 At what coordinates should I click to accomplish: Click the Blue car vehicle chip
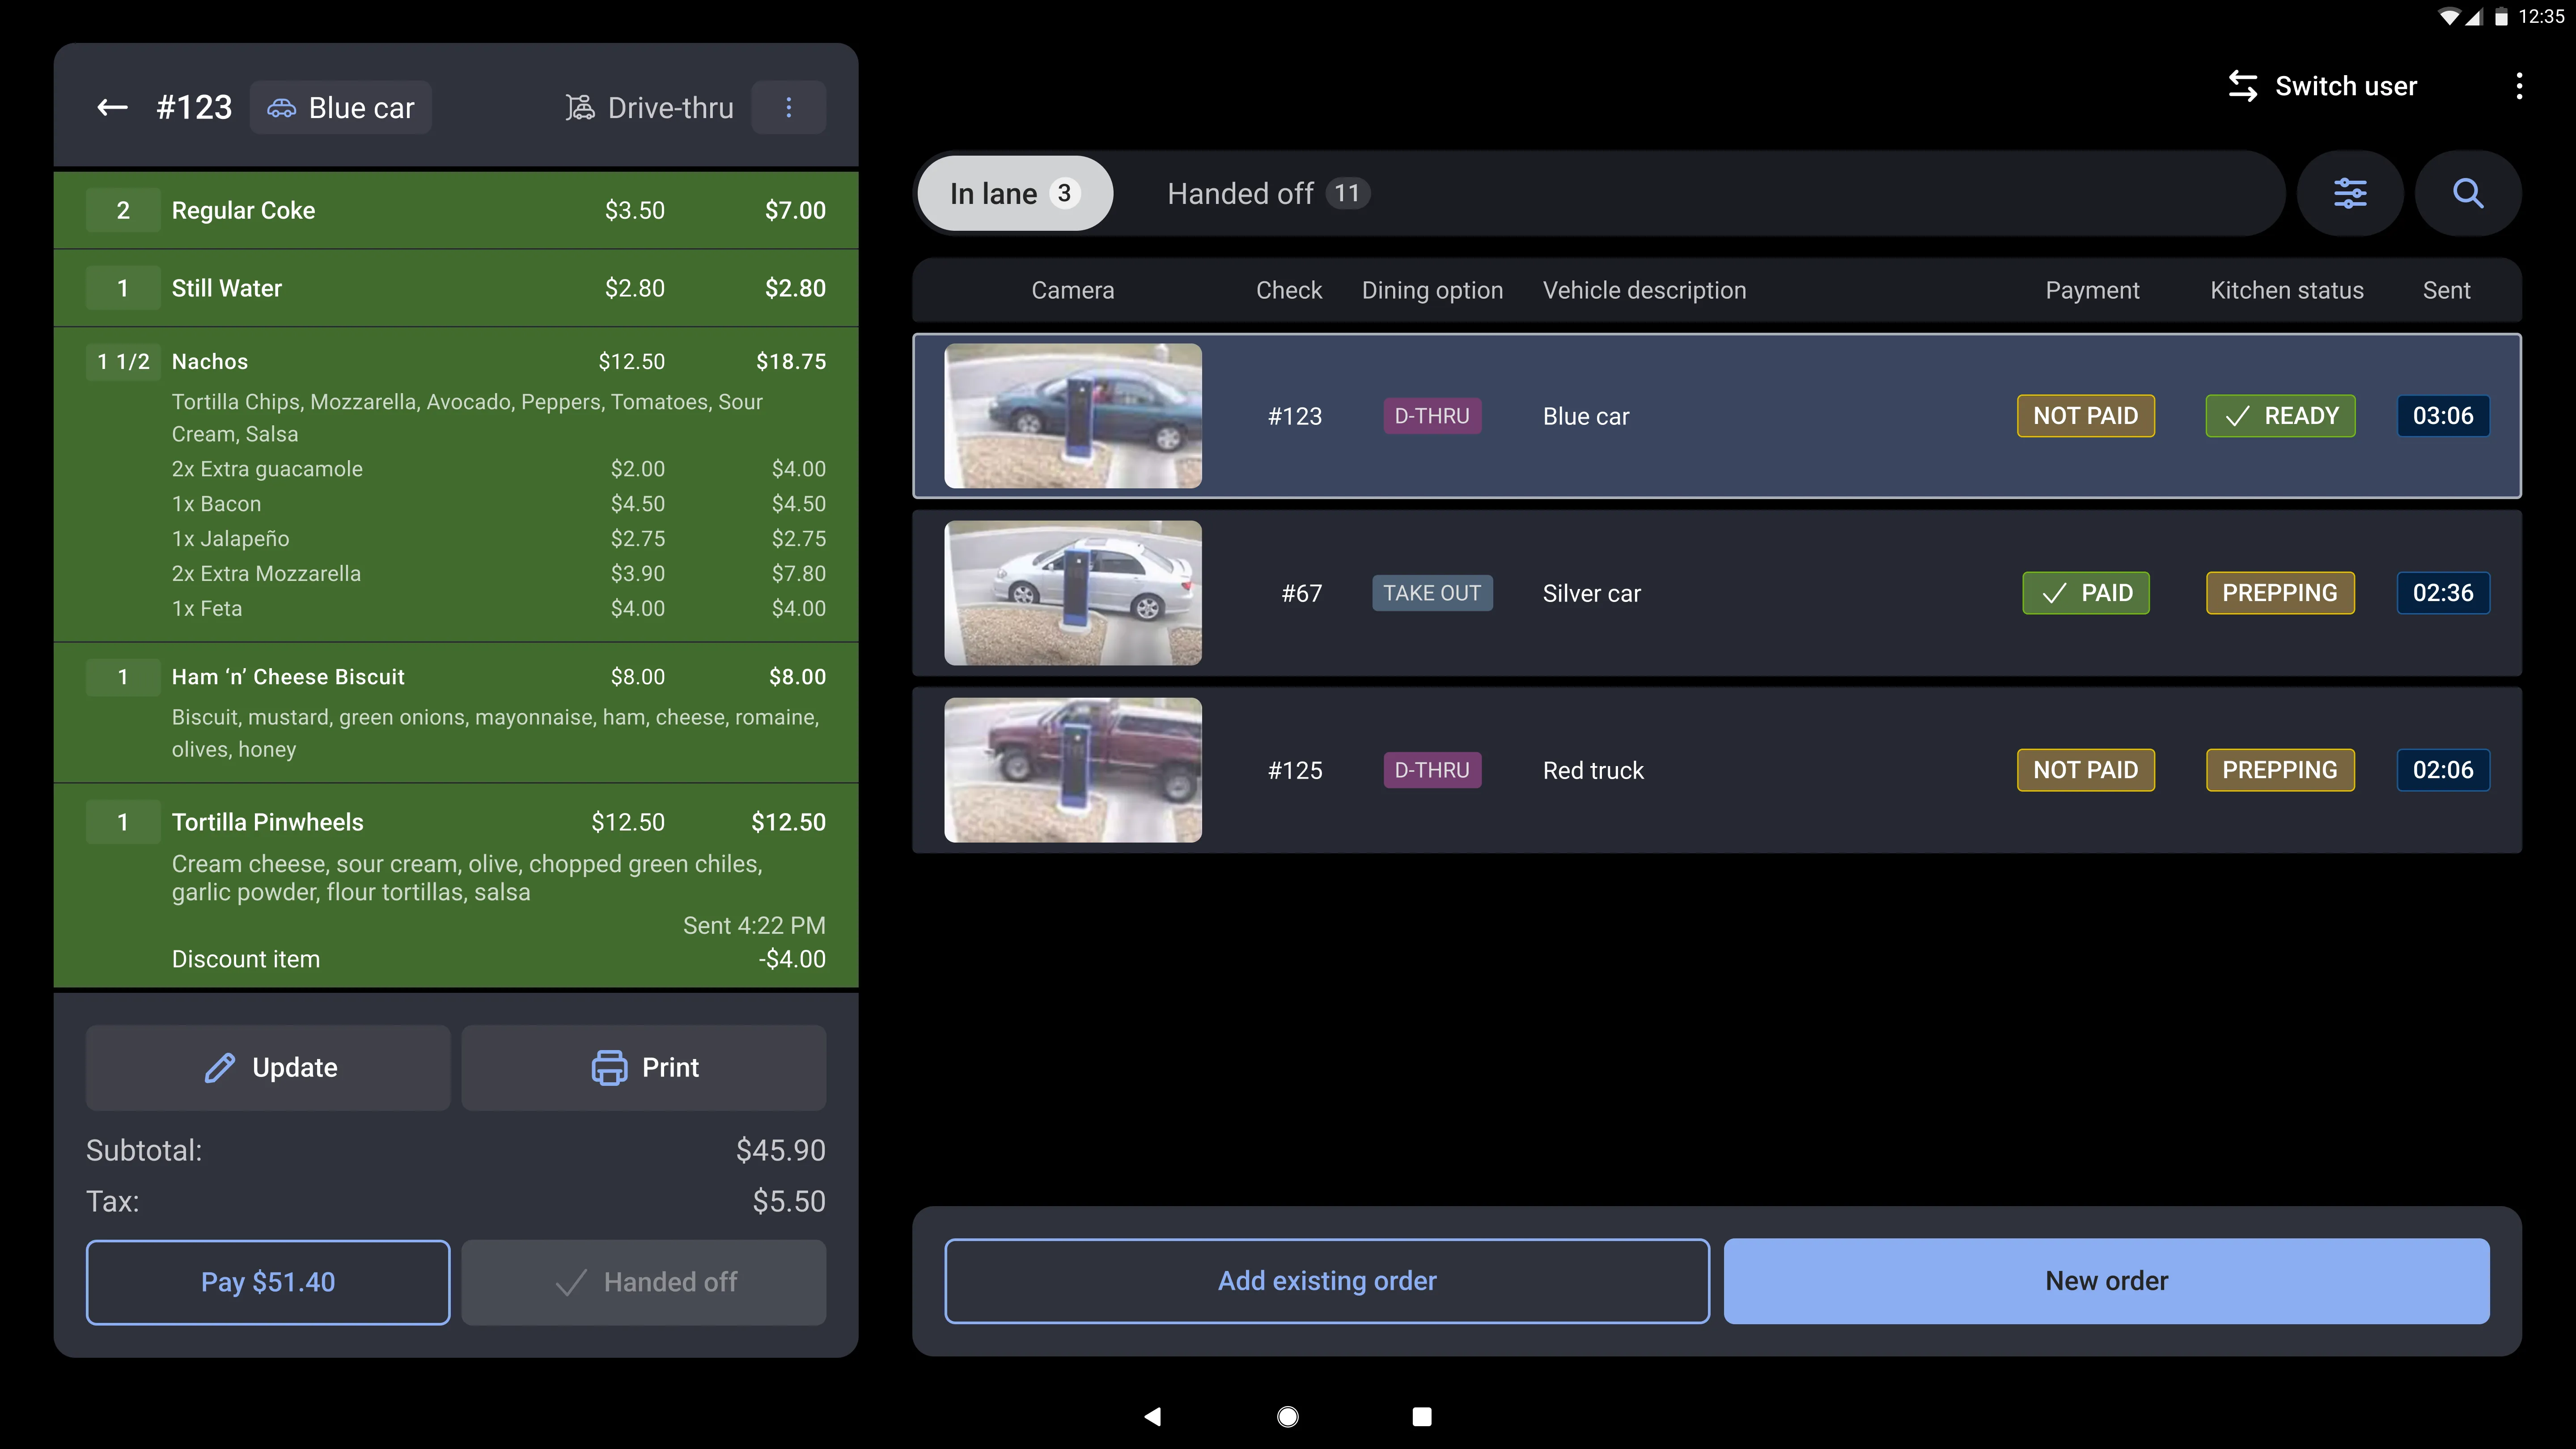coord(340,107)
